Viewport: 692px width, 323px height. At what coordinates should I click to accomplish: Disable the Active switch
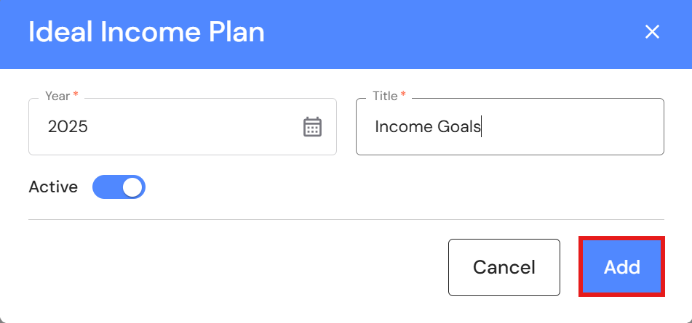(x=119, y=187)
